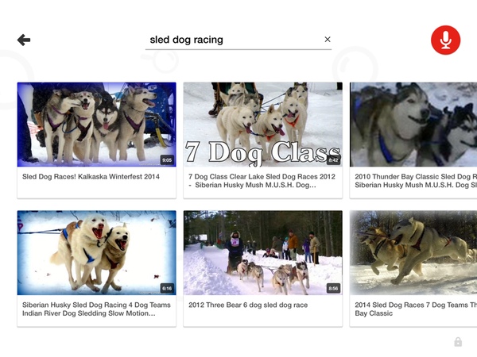477x357 pixels.
Task: Open the 2014 Sled Dog Races 7 Dog Teams thumbnail
Action: click(413, 252)
